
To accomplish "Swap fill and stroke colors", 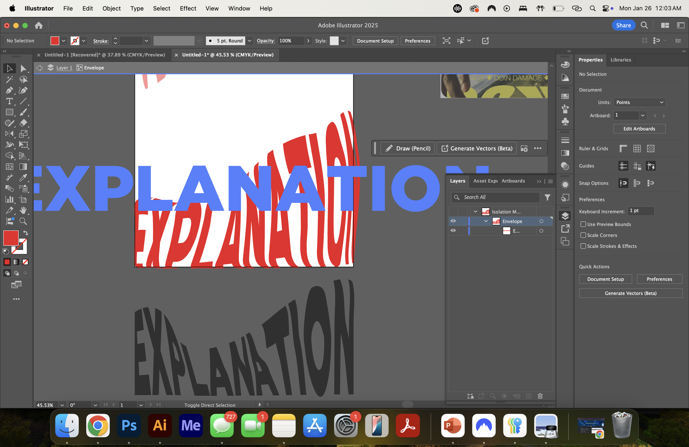I will click(x=25, y=233).
